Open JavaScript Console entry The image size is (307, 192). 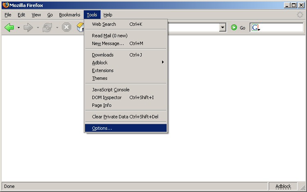(x=126, y=90)
